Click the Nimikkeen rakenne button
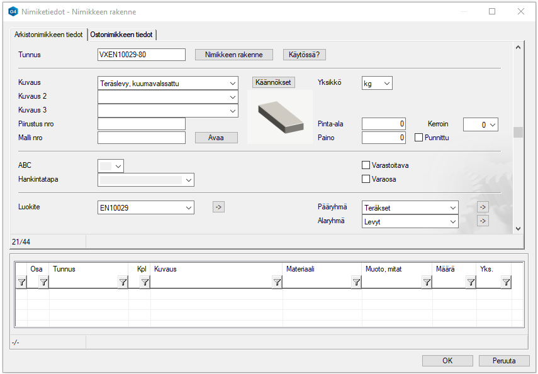Screen dimensions: 538x374 [233, 55]
